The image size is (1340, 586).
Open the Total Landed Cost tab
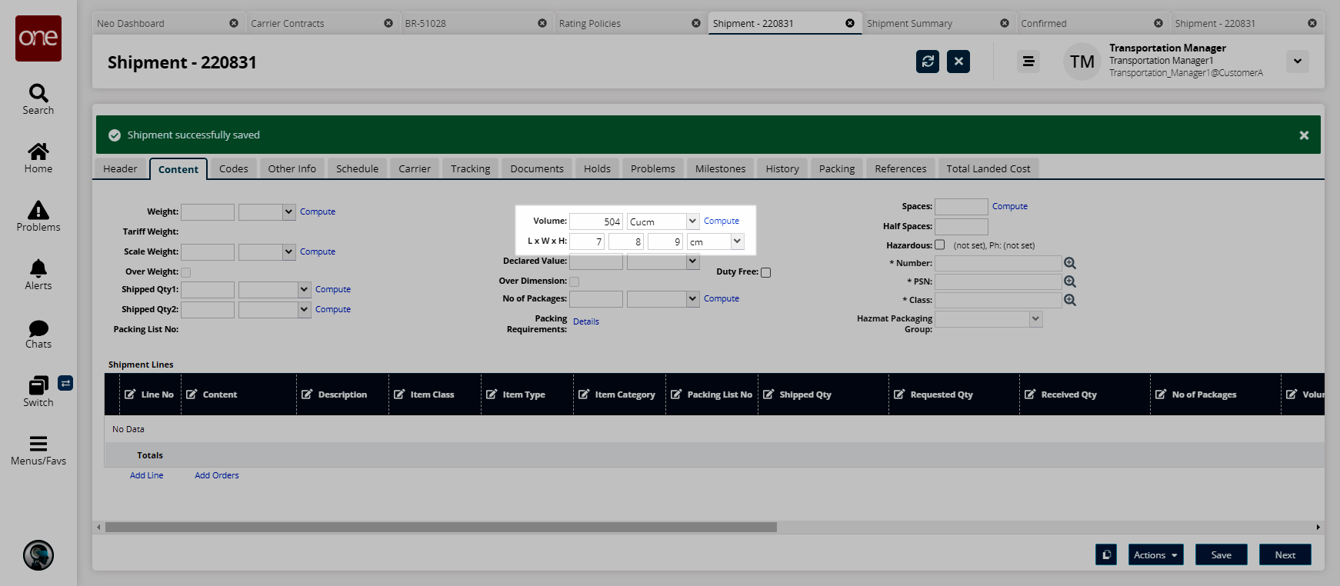(988, 168)
